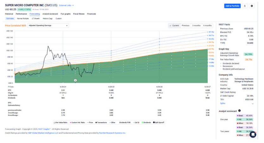
Task: Open Fun graphs tab
Action: click(66, 14)
